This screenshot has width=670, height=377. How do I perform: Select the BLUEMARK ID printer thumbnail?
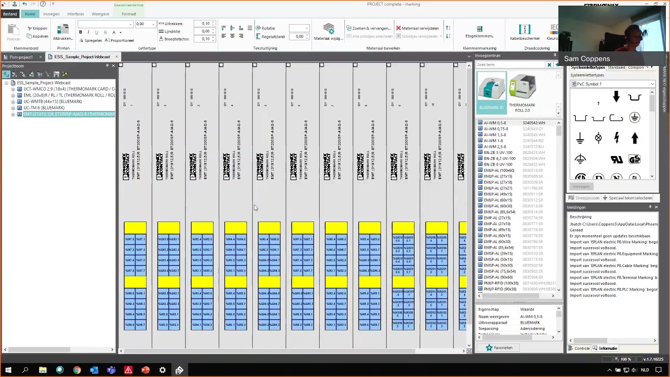click(491, 93)
